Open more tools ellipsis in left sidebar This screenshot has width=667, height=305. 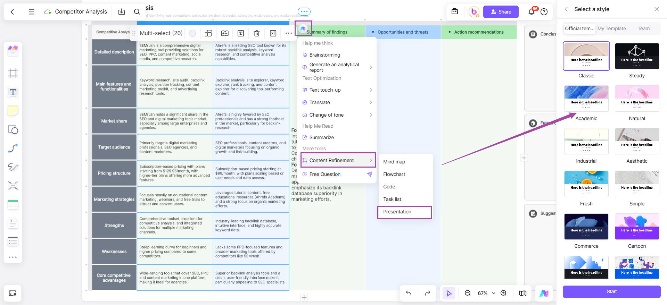coord(13,257)
